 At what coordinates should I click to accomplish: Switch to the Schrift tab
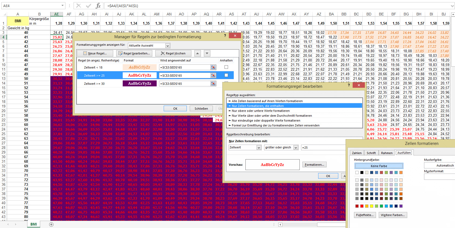tap(371, 153)
